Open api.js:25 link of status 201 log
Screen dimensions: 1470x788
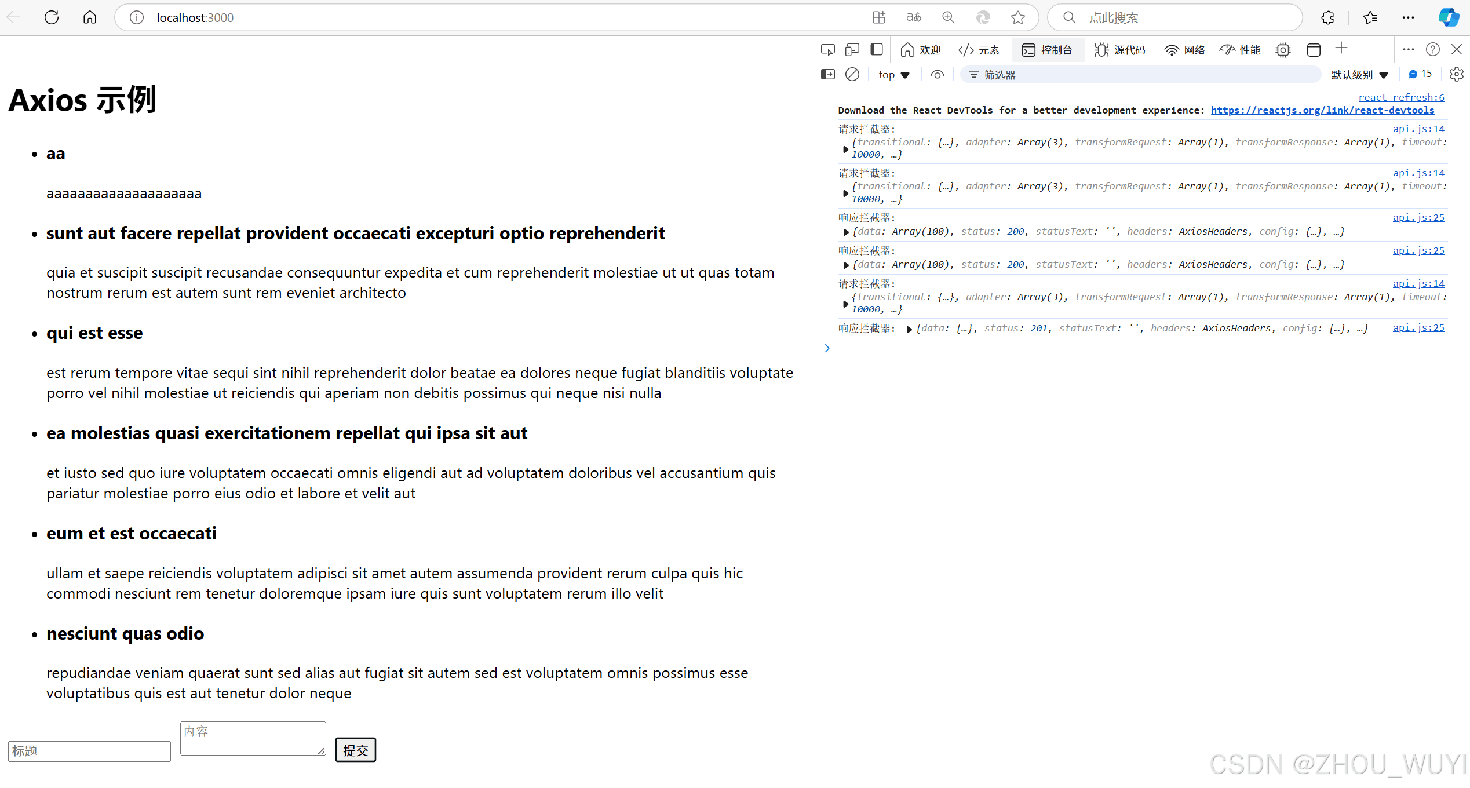tap(1418, 328)
